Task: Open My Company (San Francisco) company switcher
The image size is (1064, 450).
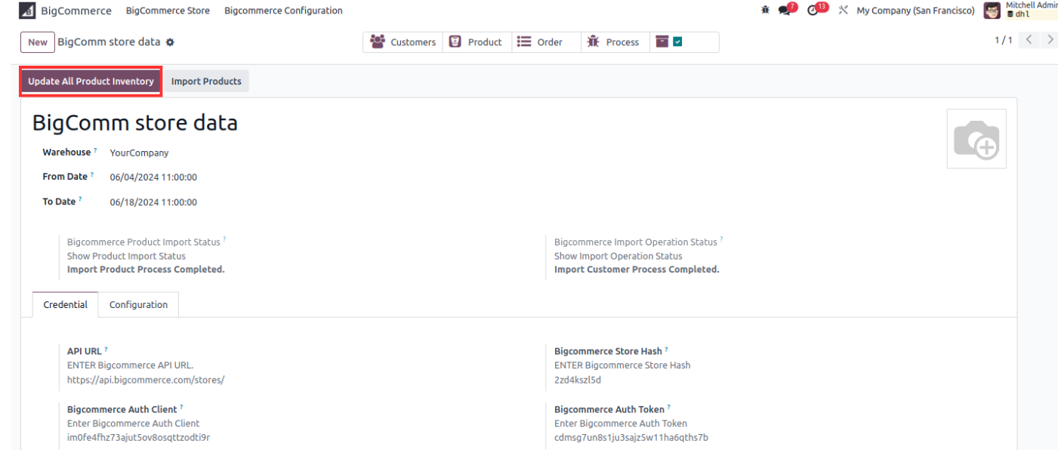Action: [915, 11]
